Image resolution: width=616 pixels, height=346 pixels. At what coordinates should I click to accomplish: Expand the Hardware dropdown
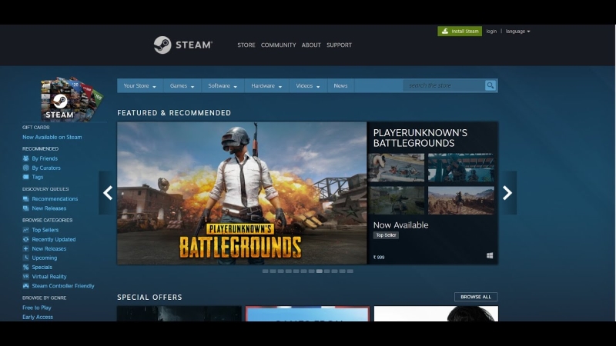point(266,85)
